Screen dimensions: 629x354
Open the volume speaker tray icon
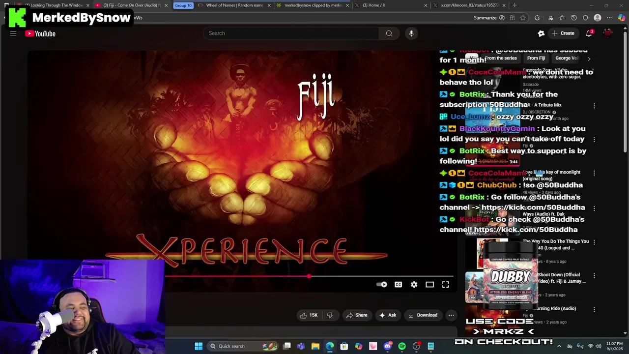[599, 346]
